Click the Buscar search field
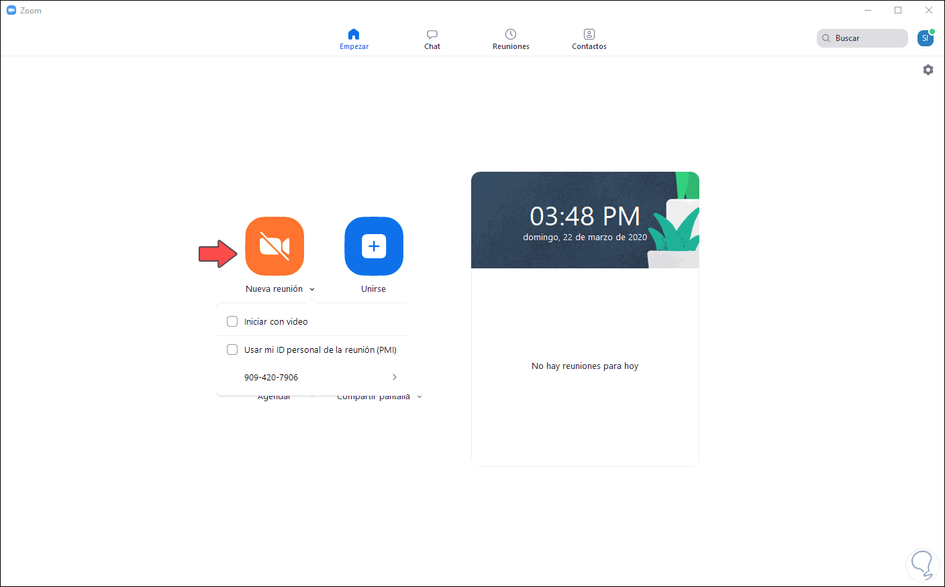 pos(862,38)
